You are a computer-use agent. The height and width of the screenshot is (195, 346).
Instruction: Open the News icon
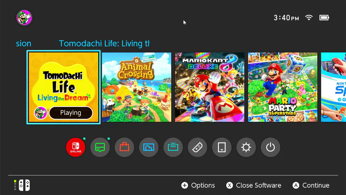tap(100, 147)
